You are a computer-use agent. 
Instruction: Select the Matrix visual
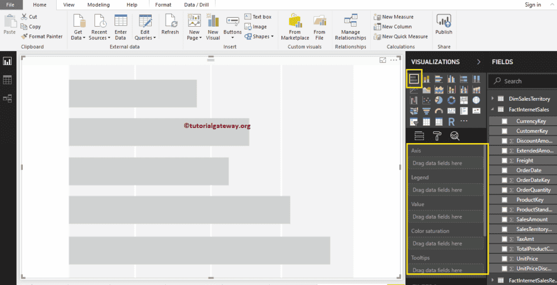click(x=439, y=122)
